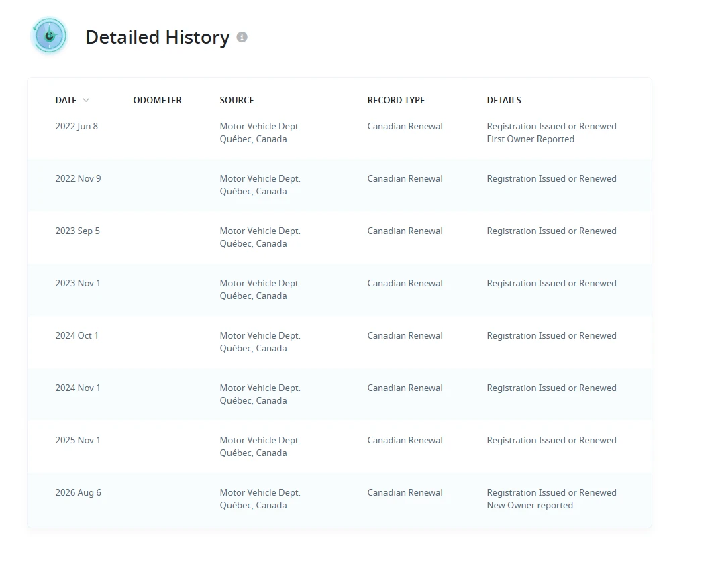718x564 pixels.
Task: Click First Owner Reported detail text
Action: [x=530, y=139]
